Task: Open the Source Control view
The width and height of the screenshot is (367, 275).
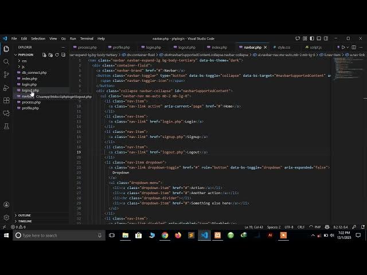Action: [x=6, y=74]
